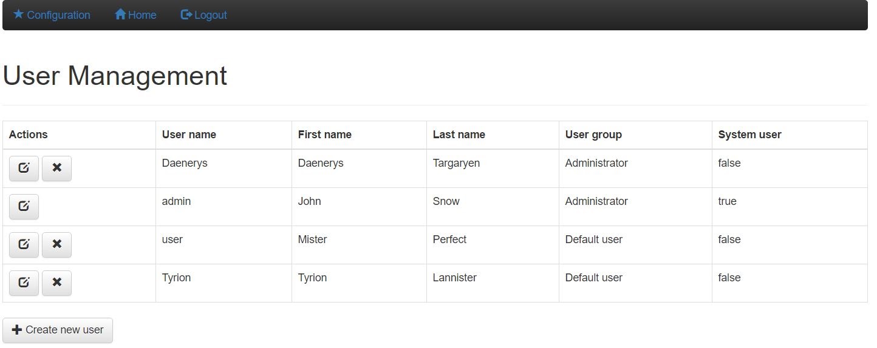Go to the Home page
877x348 pixels.
click(x=142, y=15)
